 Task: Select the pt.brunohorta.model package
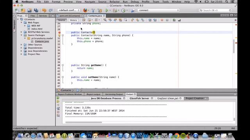pyautogui.click(x=42, y=38)
